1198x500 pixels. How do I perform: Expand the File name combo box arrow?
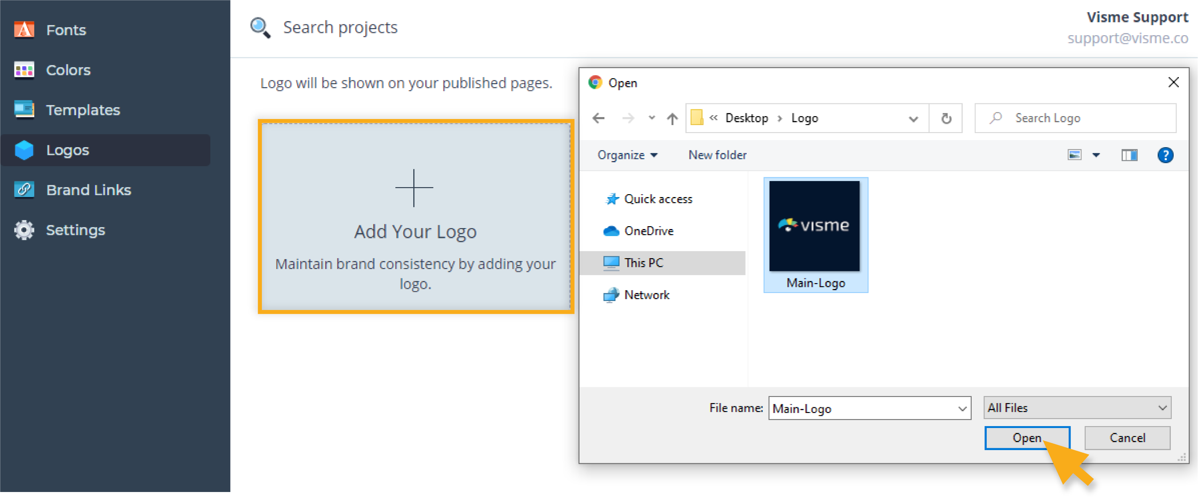[x=962, y=409]
